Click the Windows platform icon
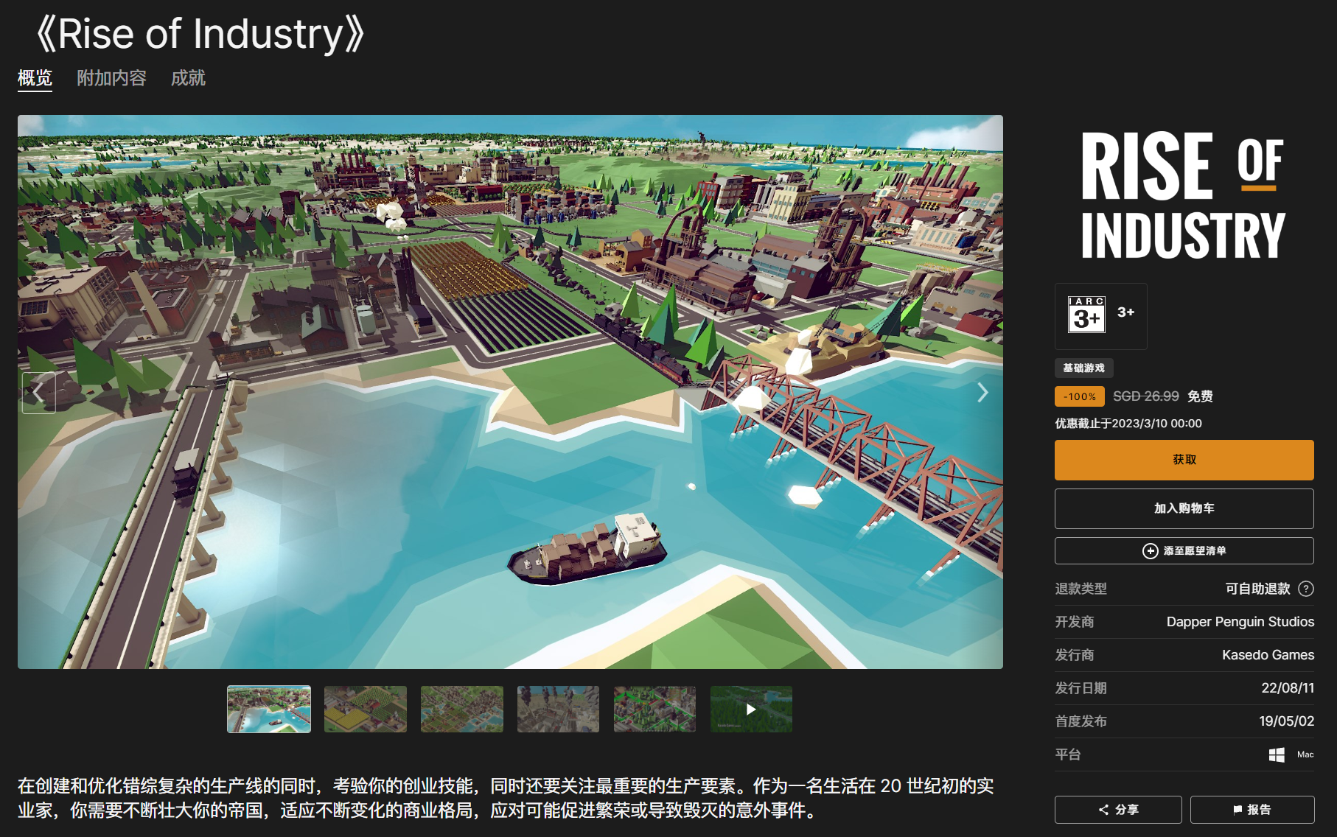 point(1277,754)
